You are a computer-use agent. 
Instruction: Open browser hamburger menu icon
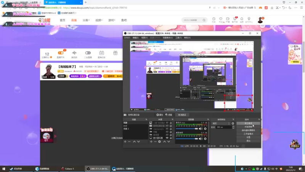[x=302, y=8]
